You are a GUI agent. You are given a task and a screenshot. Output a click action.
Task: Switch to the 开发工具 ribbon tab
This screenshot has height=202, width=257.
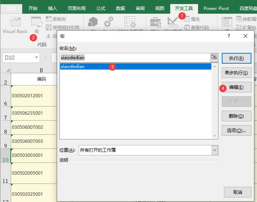point(184,8)
